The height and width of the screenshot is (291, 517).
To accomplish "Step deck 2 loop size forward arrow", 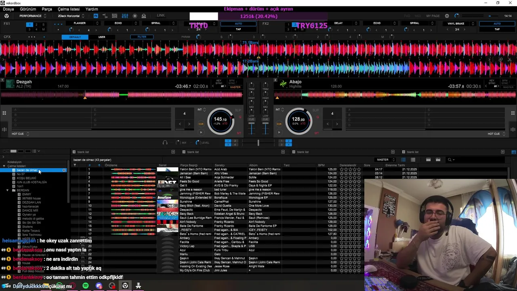I will pyautogui.click(x=337, y=124).
